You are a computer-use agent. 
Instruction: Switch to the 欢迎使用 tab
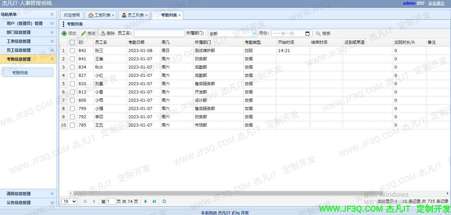point(72,15)
